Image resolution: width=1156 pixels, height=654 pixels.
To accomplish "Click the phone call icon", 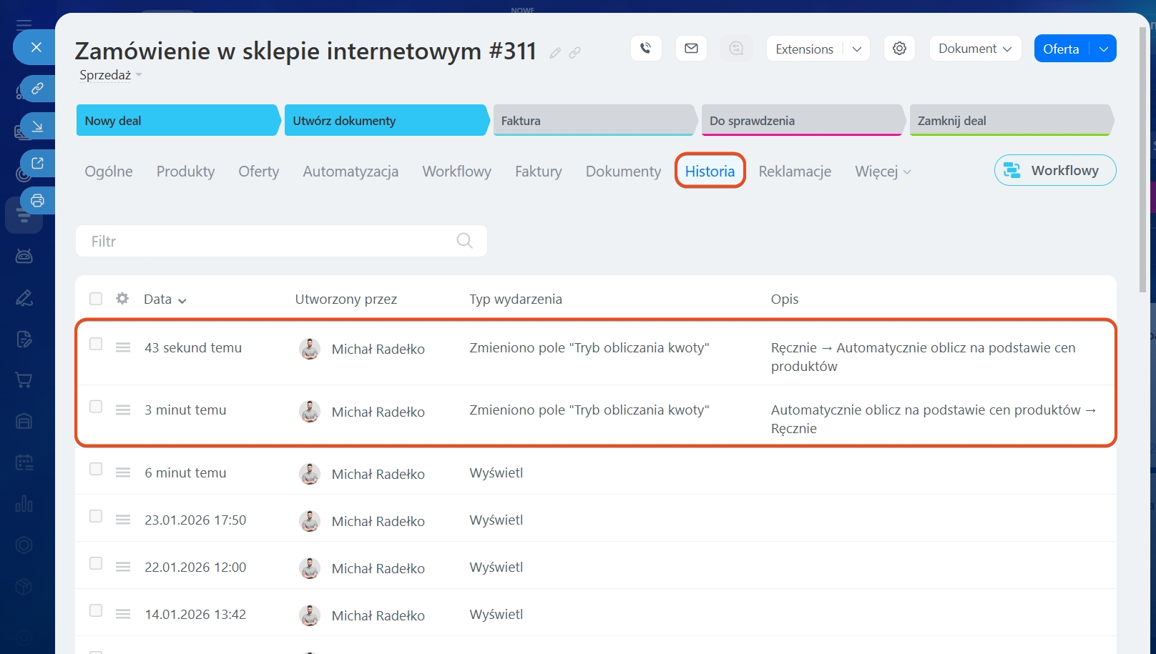I will [645, 49].
